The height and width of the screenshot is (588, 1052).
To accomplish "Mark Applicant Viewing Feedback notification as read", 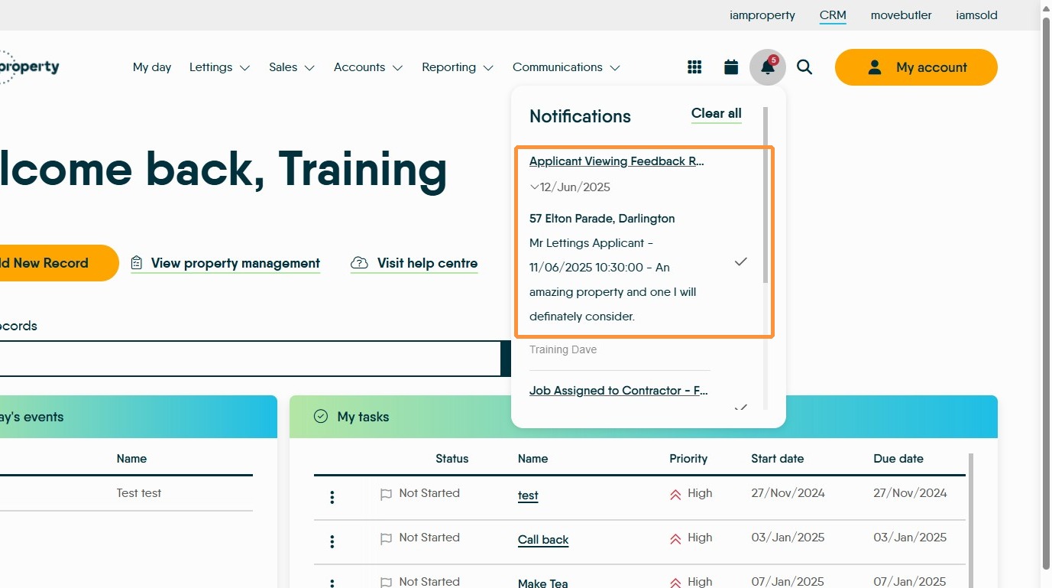I will (740, 262).
